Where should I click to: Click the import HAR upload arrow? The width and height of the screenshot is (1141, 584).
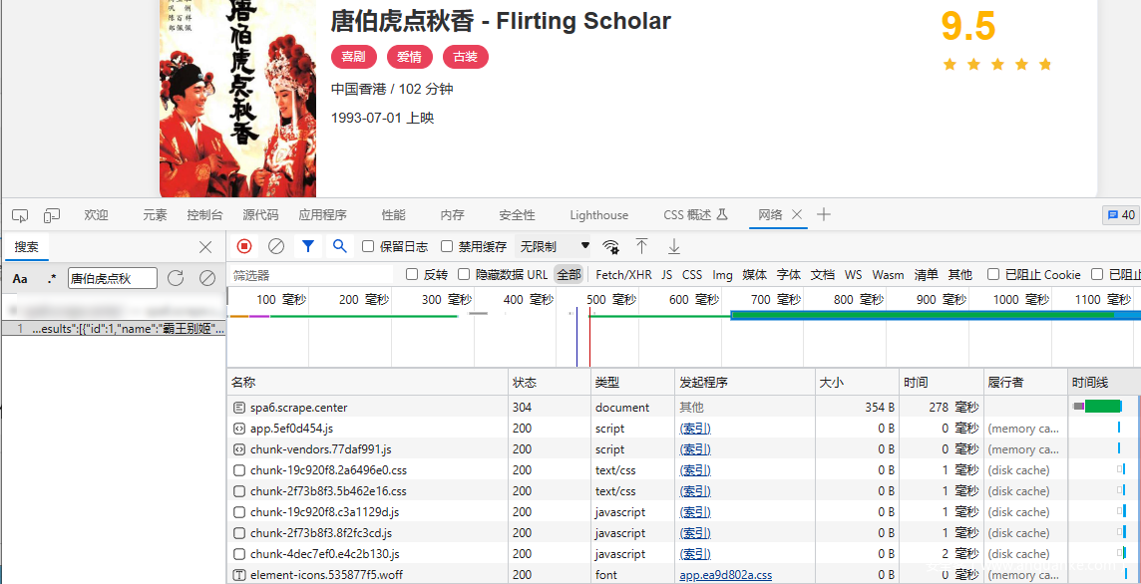pyautogui.click(x=642, y=246)
